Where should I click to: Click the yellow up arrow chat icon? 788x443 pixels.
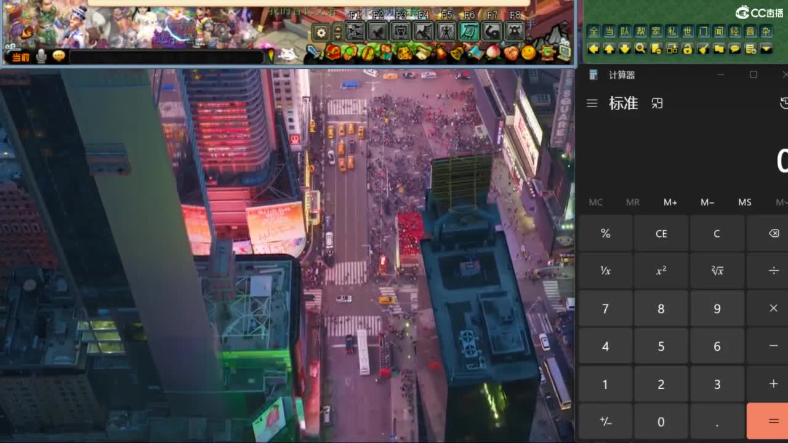609,49
